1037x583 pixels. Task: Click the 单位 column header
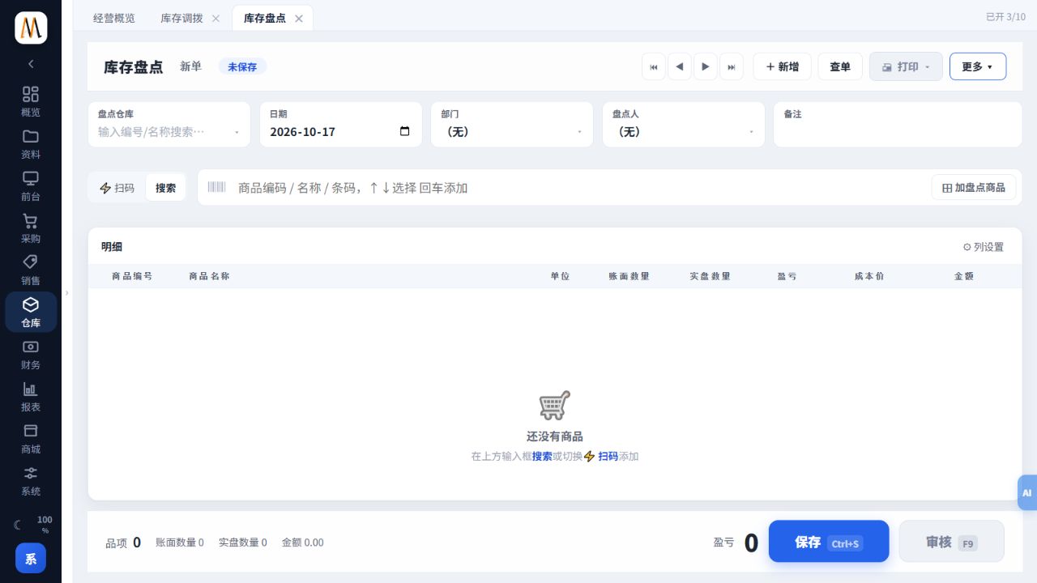point(560,276)
